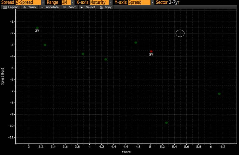Image resolution: width=239 pixels, height=155 pixels.
Task: Click the Spread (bps) axis title
Action: (x=2, y=76)
